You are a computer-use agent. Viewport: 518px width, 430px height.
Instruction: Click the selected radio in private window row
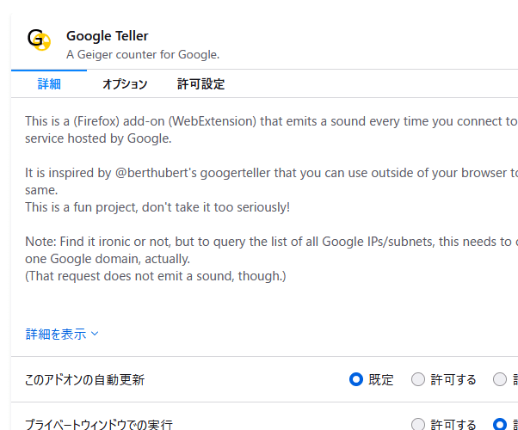tap(500, 424)
